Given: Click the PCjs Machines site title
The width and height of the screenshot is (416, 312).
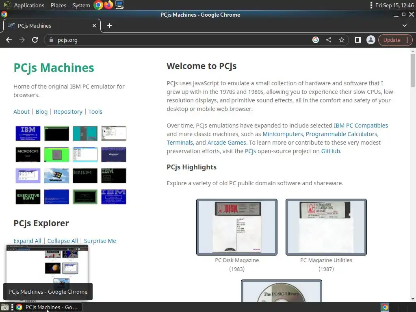Looking at the screenshot, I should [x=54, y=68].
